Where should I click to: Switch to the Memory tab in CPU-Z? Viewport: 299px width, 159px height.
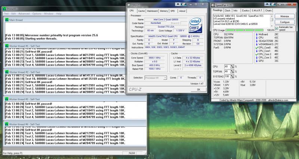pyautogui.click(x=164, y=11)
